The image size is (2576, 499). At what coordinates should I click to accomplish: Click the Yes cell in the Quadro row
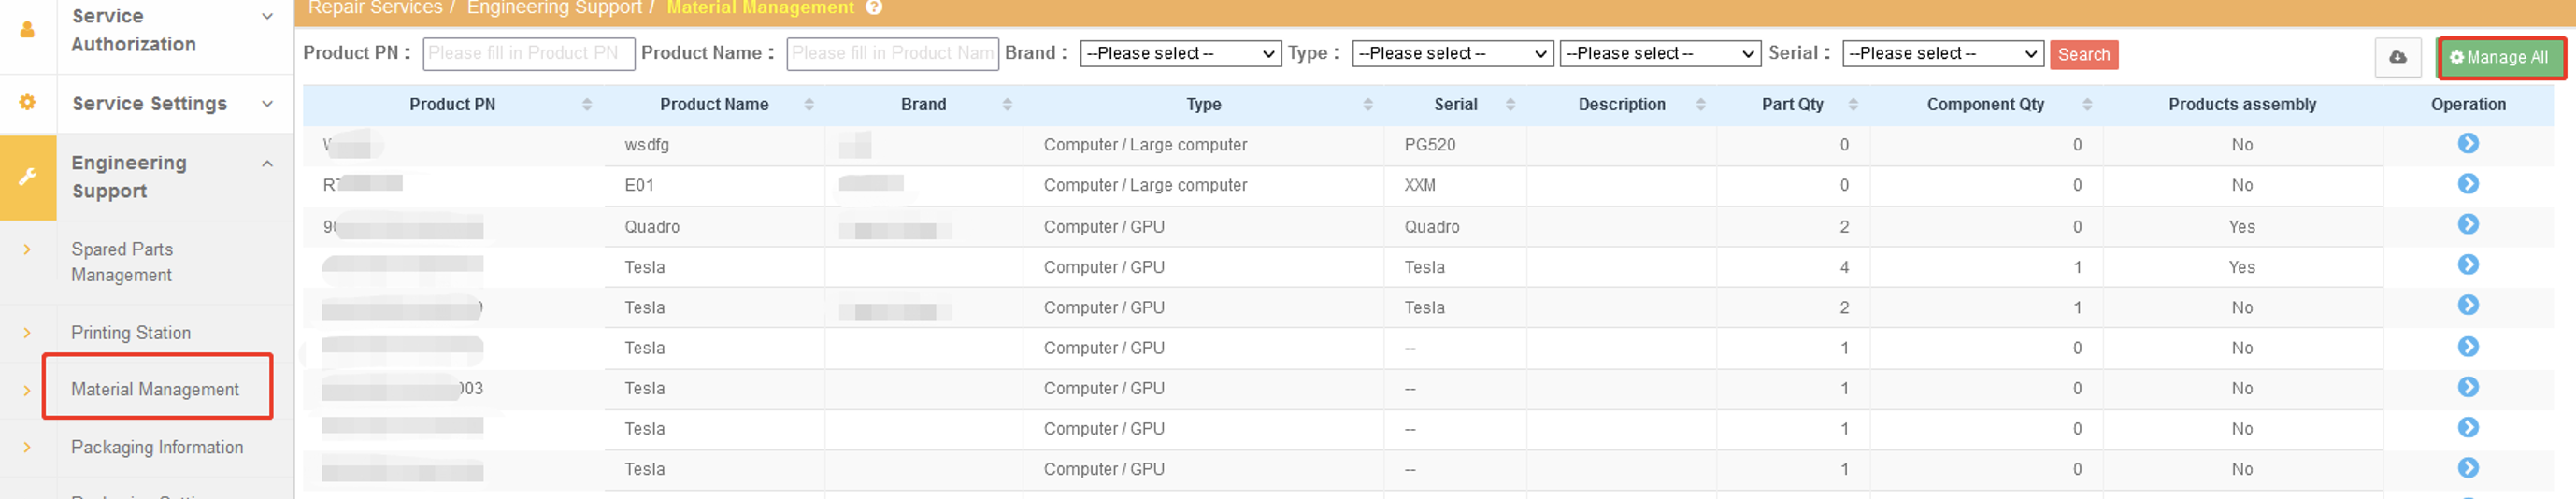pos(2241,227)
